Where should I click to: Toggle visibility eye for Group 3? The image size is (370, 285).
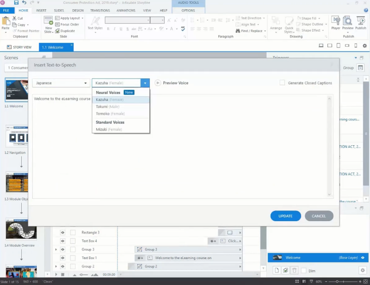[x=62, y=249]
